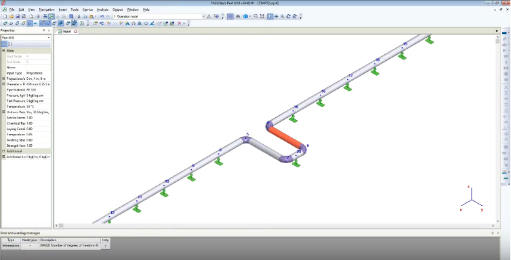Open the File menu
The image size is (511, 260).
click(12, 9)
